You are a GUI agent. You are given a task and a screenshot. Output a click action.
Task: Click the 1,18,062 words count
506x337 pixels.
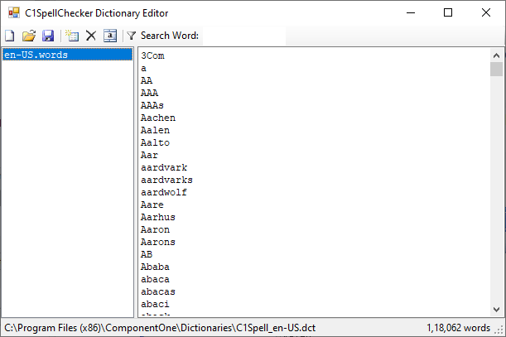click(458, 328)
